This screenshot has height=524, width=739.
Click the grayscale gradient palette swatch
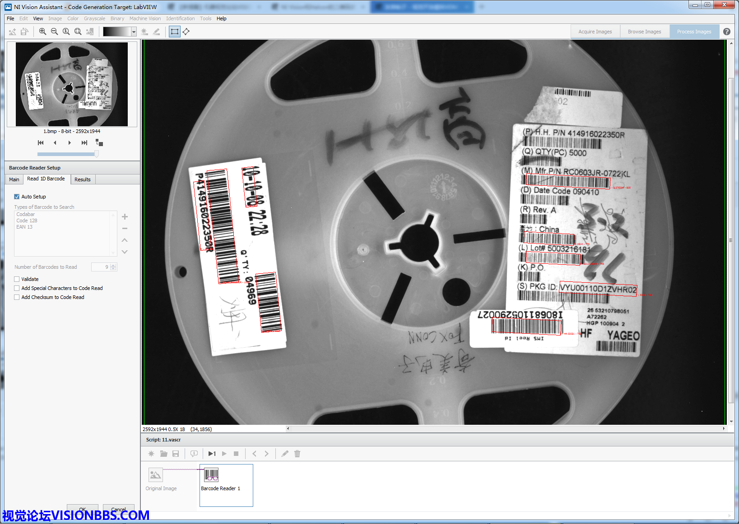(x=117, y=32)
